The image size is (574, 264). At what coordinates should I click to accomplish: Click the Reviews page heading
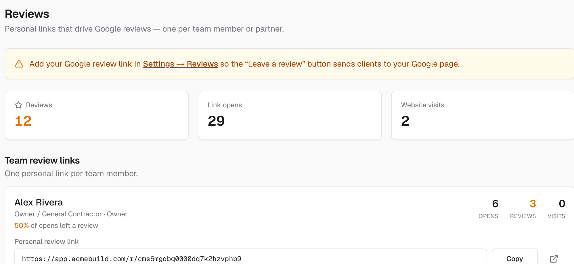[27, 14]
